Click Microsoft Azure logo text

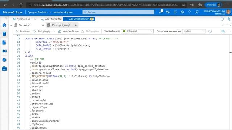tap(13, 12)
